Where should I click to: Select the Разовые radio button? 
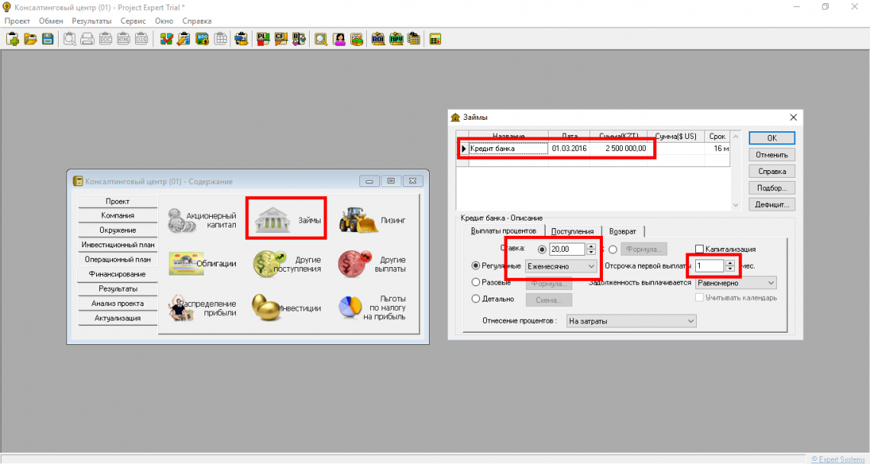[477, 282]
